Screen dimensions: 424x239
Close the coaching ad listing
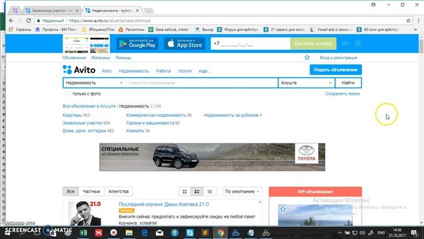click(260, 202)
